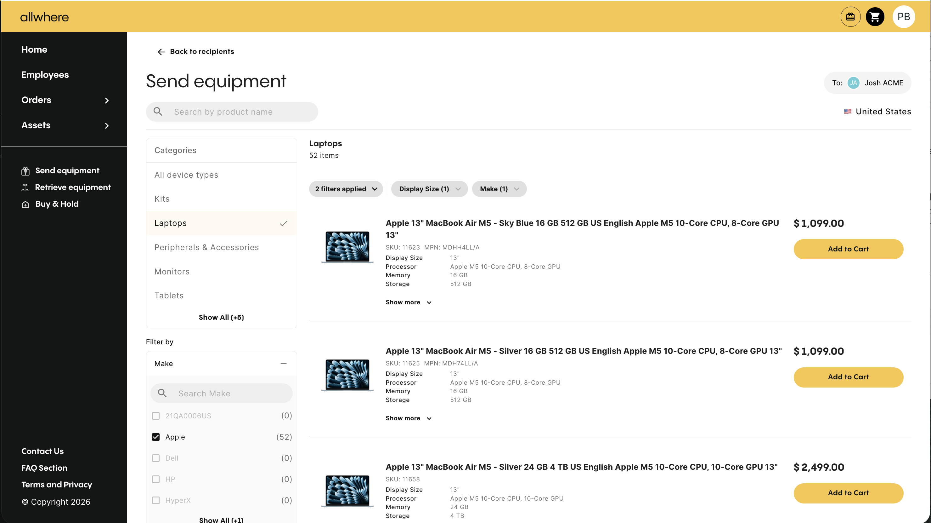Select Send equipment in sidebar
The height and width of the screenshot is (523, 931).
click(x=67, y=171)
